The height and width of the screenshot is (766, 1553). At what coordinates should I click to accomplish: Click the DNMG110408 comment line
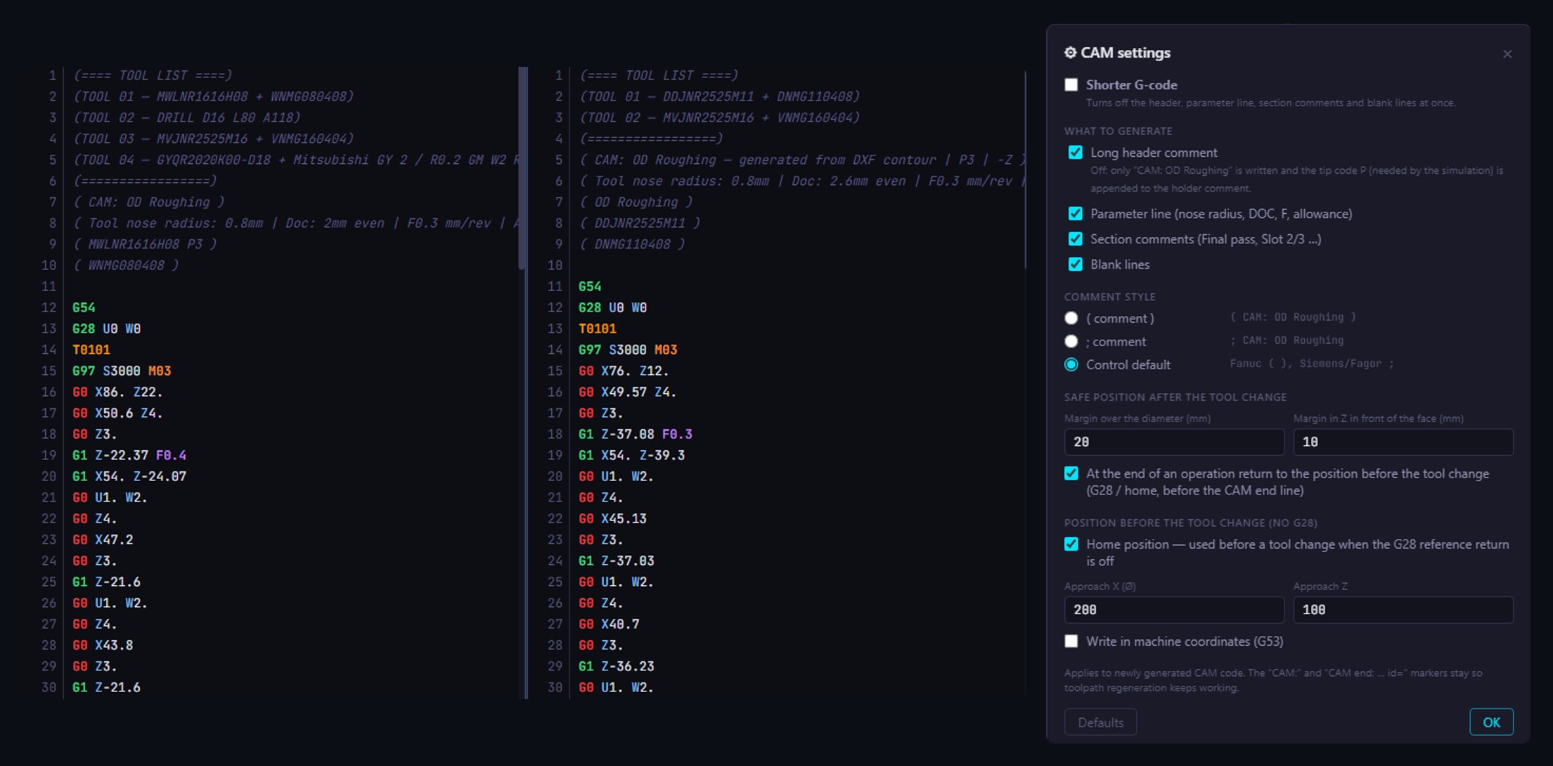click(x=632, y=244)
